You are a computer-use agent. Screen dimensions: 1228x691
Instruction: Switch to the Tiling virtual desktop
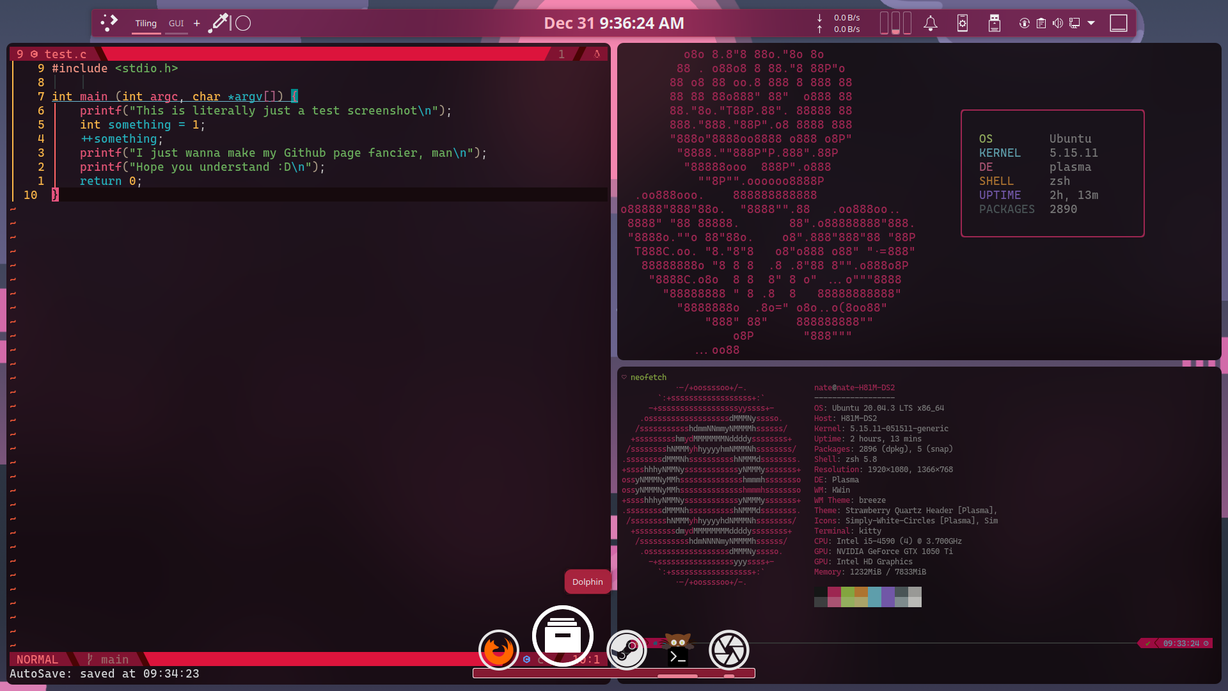coord(146,24)
